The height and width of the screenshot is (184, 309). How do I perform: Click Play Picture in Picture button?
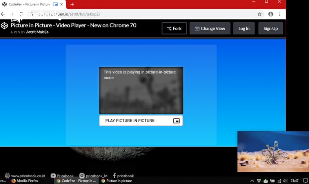click(141, 121)
